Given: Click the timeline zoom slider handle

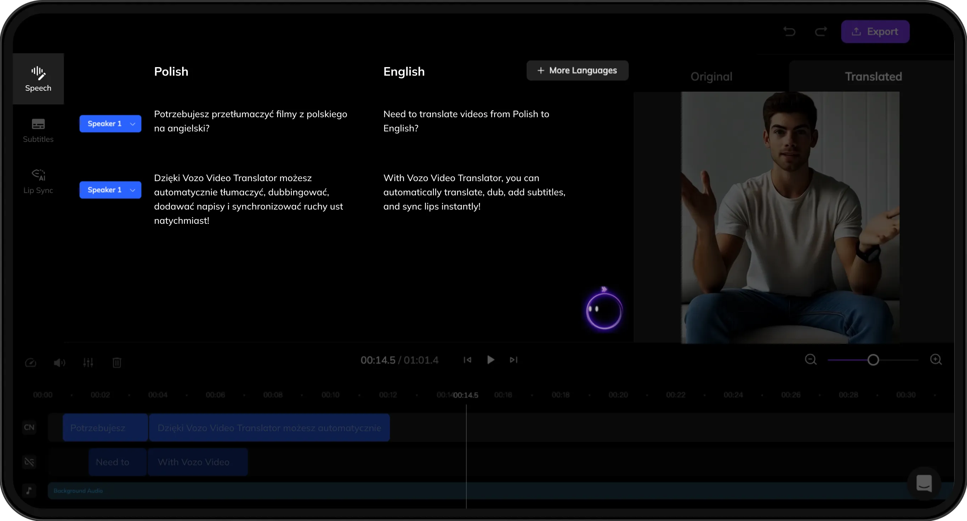Looking at the screenshot, I should pyautogui.click(x=873, y=360).
